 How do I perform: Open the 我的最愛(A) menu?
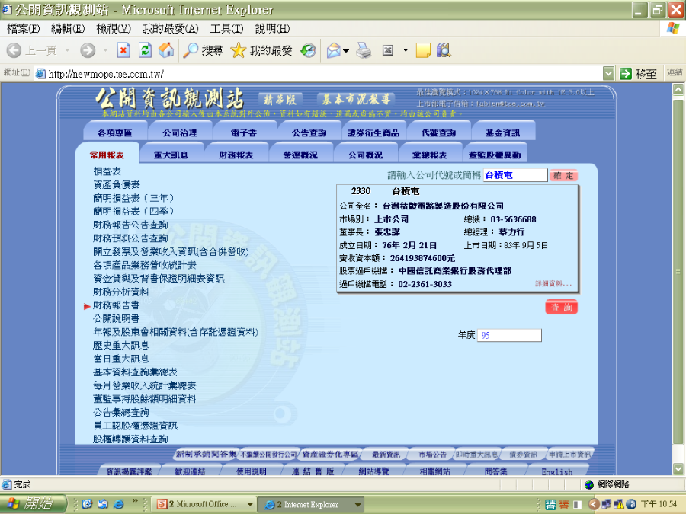[170, 29]
